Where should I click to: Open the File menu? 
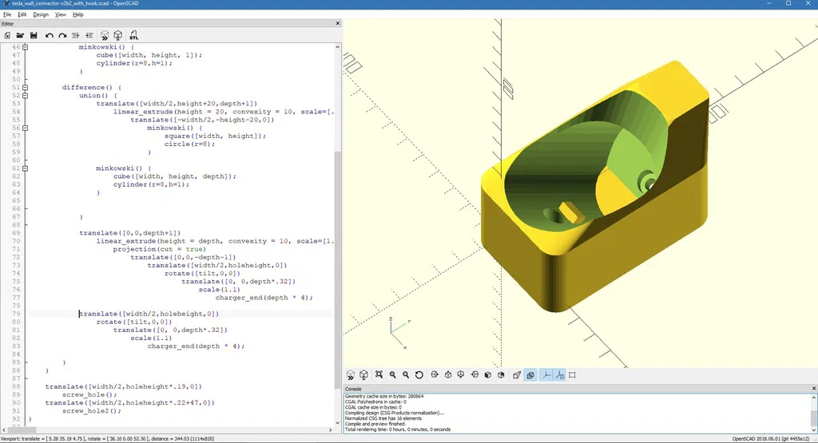(7, 14)
